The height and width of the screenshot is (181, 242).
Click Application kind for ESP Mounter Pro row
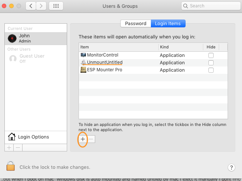tap(172, 70)
